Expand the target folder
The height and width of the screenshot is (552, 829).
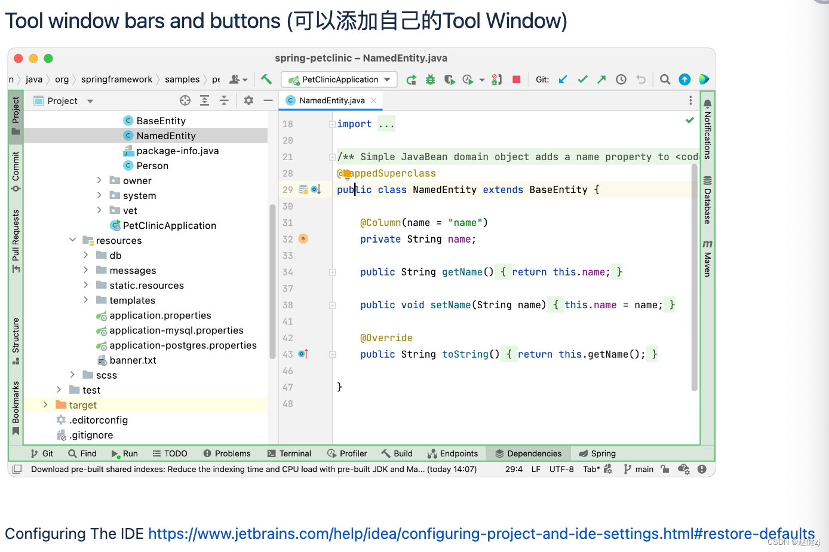coord(45,404)
